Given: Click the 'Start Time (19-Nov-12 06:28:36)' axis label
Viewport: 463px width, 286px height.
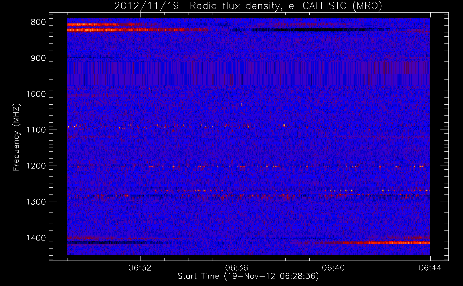Looking at the screenshot, I should (x=248, y=276).
